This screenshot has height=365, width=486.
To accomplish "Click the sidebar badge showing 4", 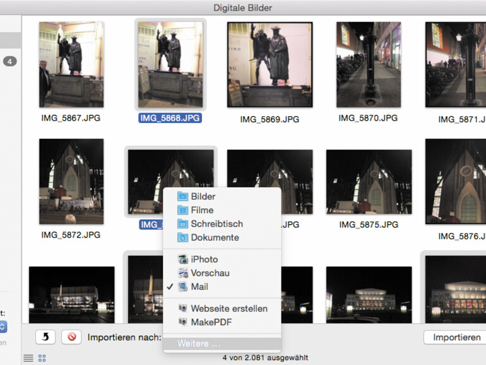I will (10, 61).
